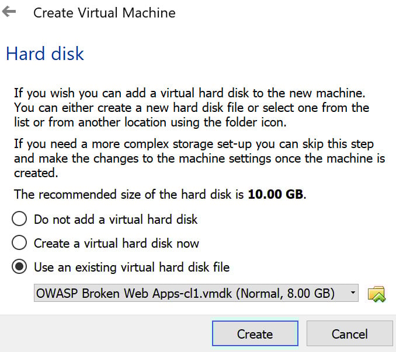The height and width of the screenshot is (352, 396).
Task: Click the paragraph about adding a virtual hard disk
Action: (x=192, y=108)
